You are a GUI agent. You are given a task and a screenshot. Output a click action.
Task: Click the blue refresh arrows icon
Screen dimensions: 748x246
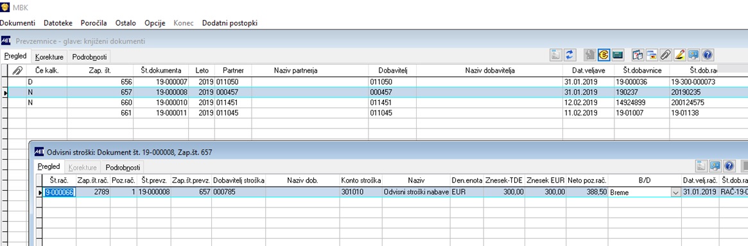click(570, 55)
